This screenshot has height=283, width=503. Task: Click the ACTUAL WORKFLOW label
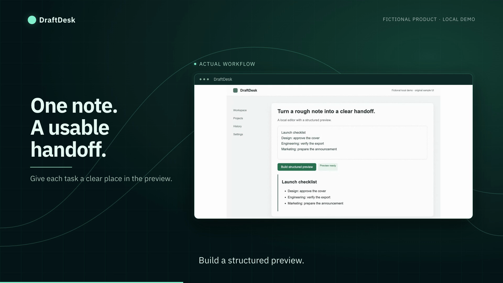click(227, 64)
